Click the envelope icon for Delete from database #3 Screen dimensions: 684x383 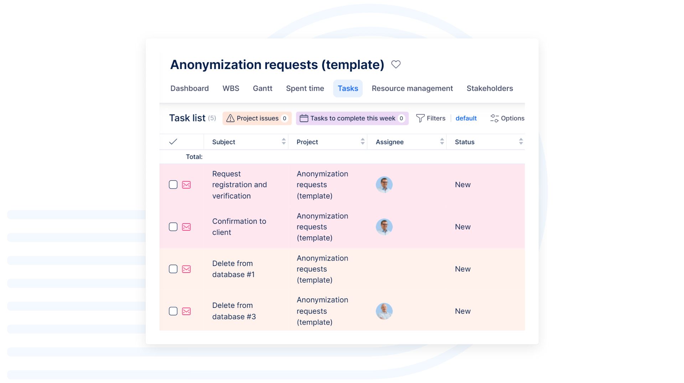click(186, 311)
